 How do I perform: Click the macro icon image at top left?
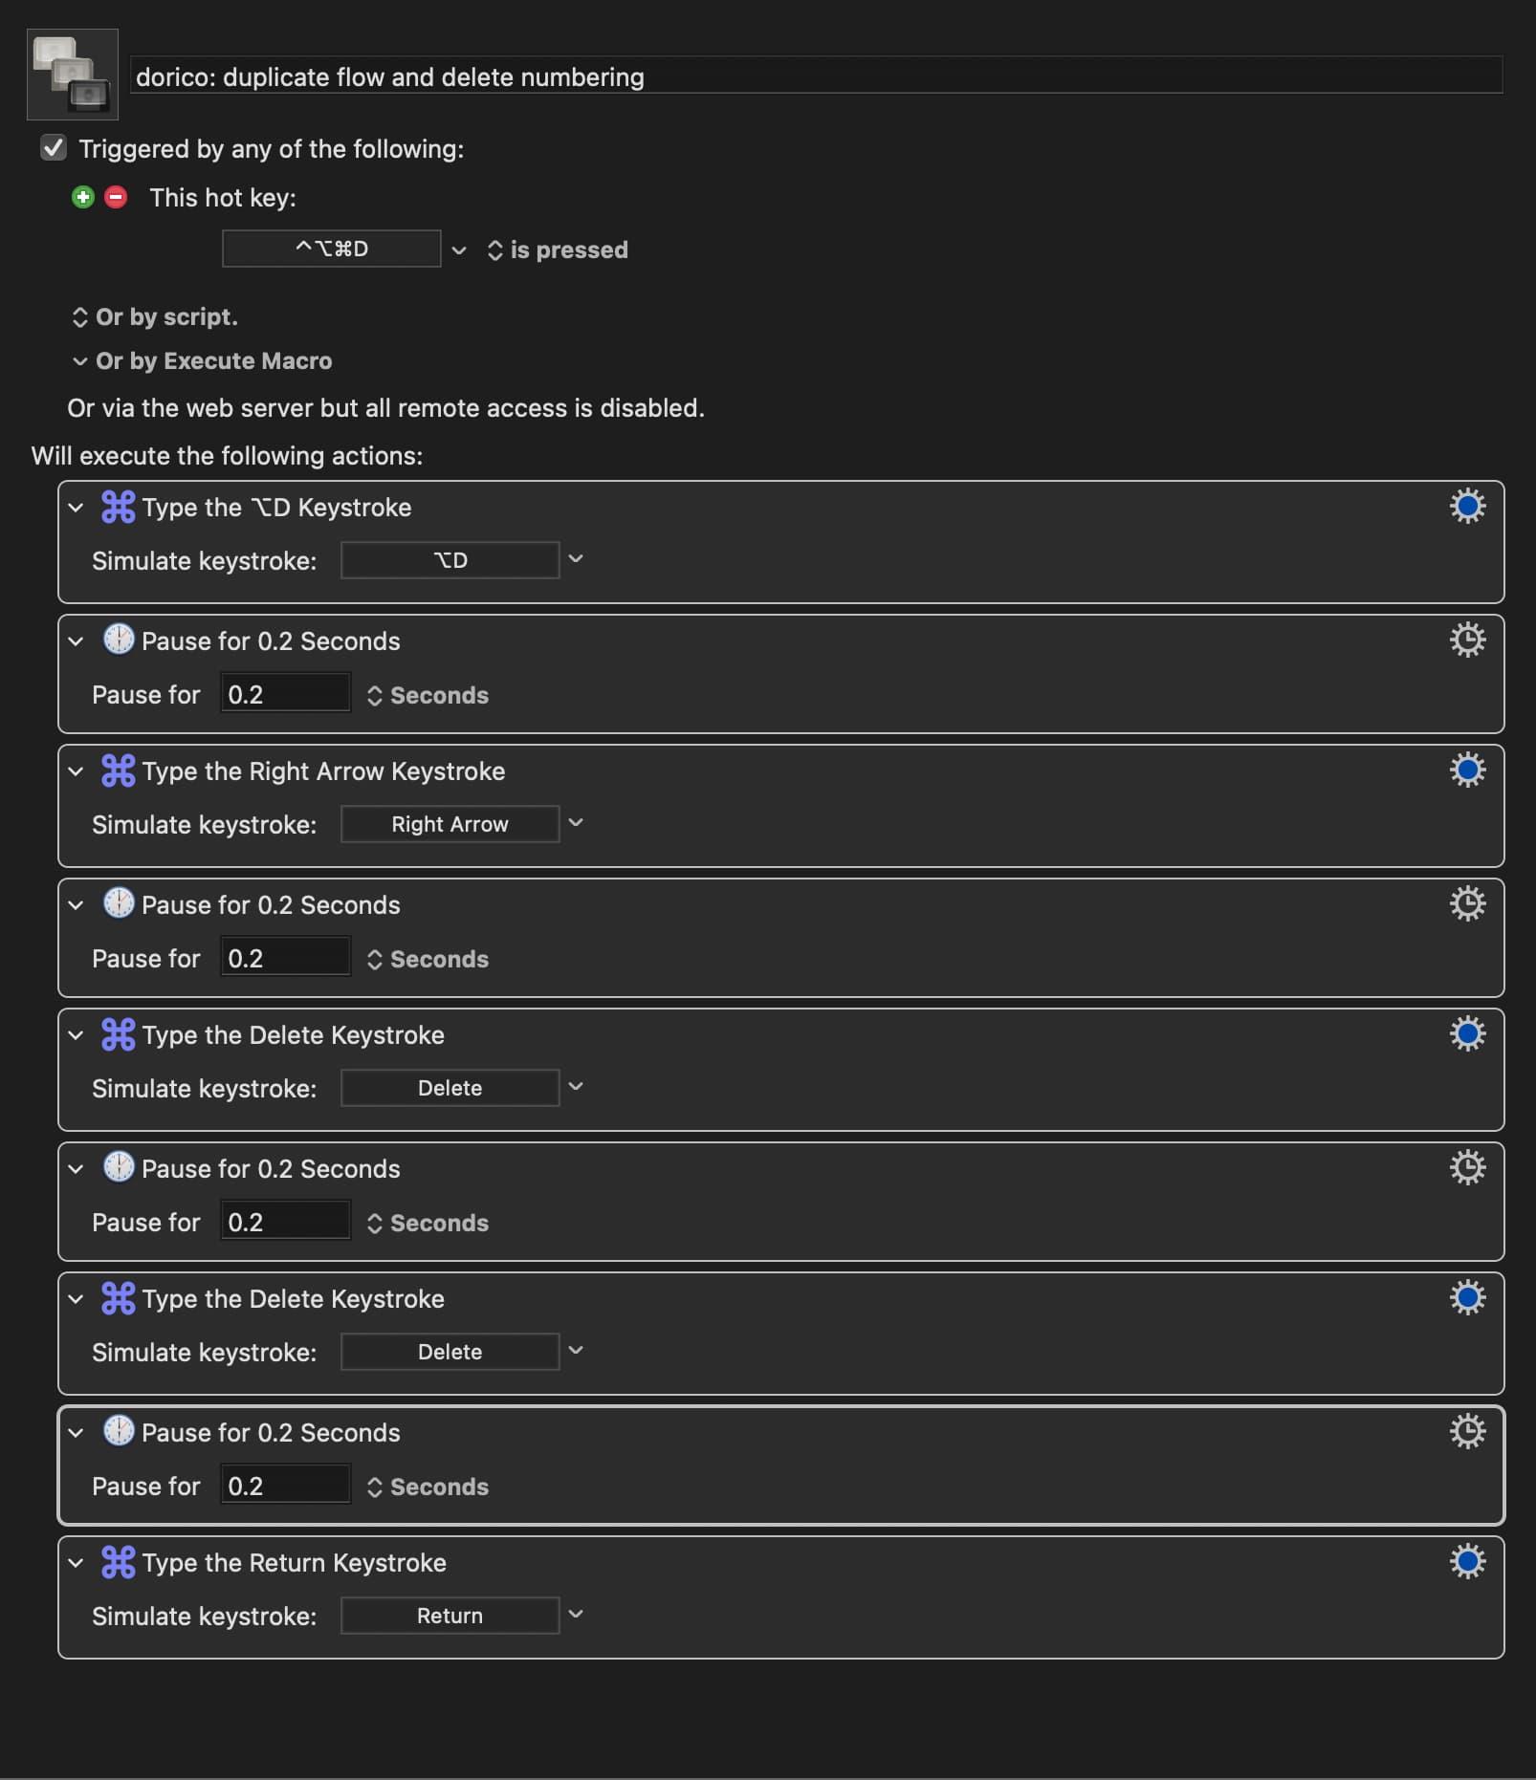(73, 75)
